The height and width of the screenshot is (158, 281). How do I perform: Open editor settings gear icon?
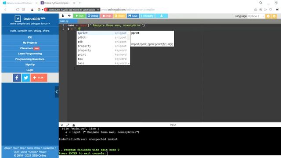pos(274,16)
